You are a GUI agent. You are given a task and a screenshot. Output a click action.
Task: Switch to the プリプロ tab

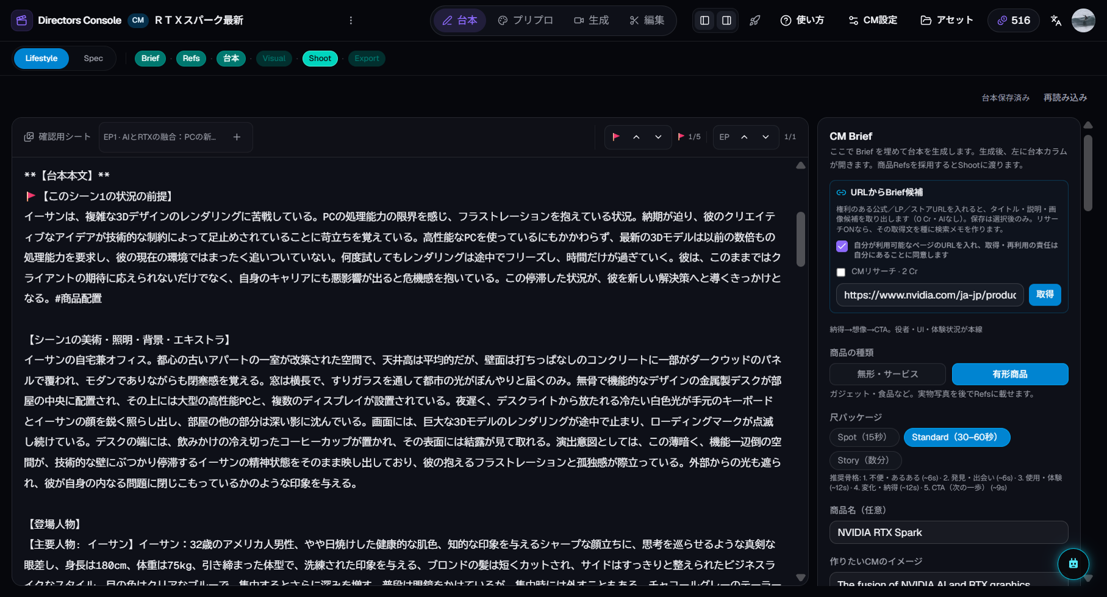pos(525,20)
